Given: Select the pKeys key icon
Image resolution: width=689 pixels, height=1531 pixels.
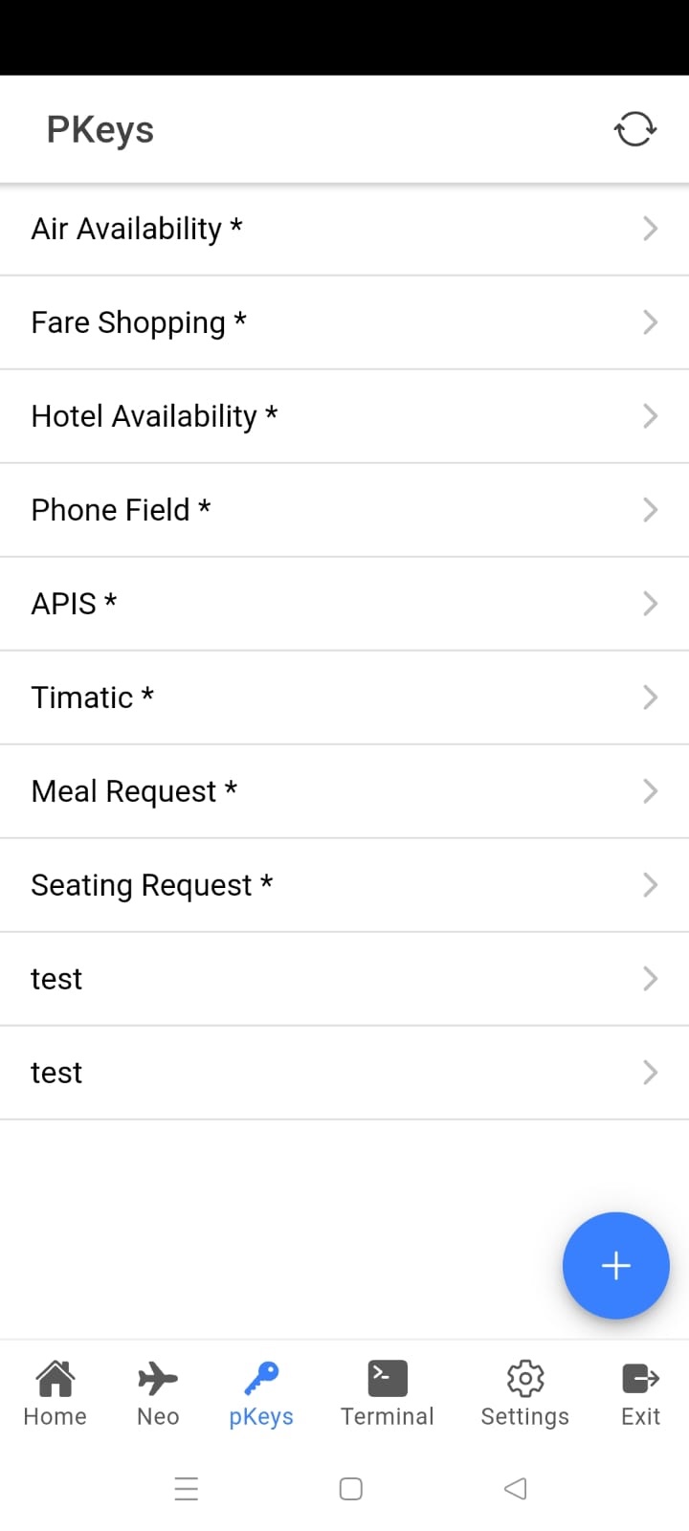Looking at the screenshot, I should [x=260, y=1379].
